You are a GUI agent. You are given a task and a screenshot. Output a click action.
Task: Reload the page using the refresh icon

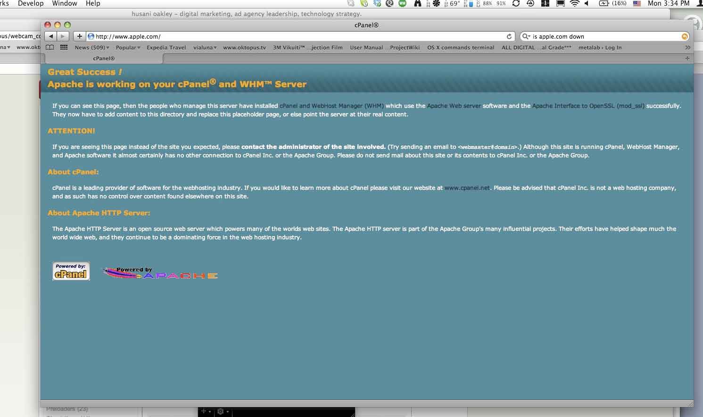click(509, 36)
